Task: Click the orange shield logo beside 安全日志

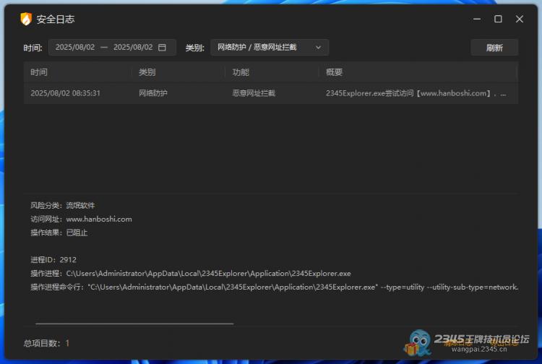Action: coord(26,19)
